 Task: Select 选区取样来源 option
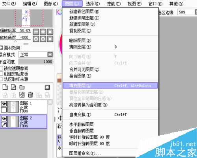(x=1, y=79)
